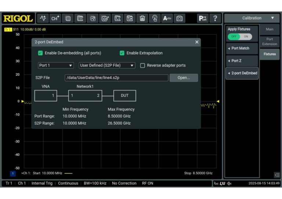
Task: Check Reverse adapter ports
Action: [142, 66]
